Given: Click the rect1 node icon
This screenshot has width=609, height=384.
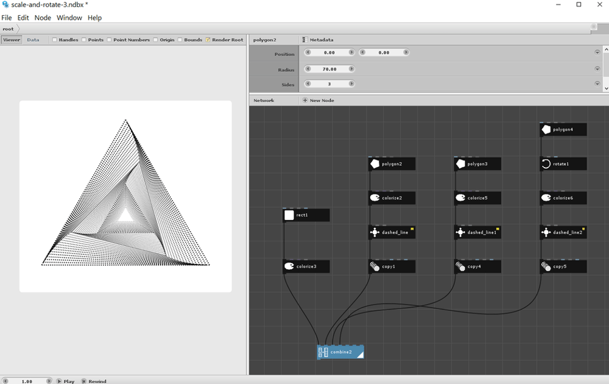Looking at the screenshot, I should (x=289, y=215).
